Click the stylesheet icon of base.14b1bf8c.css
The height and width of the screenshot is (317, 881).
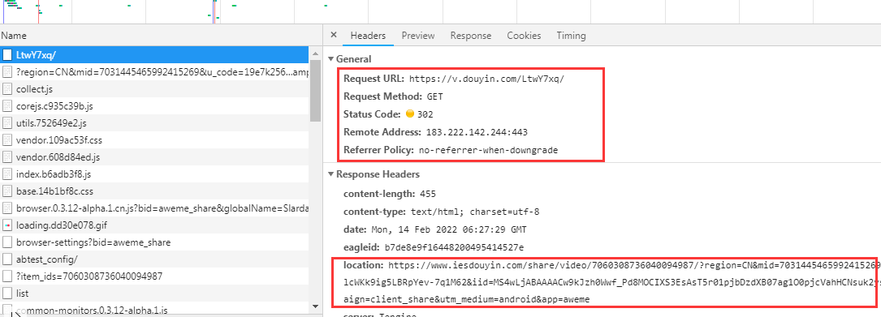pos(7,191)
